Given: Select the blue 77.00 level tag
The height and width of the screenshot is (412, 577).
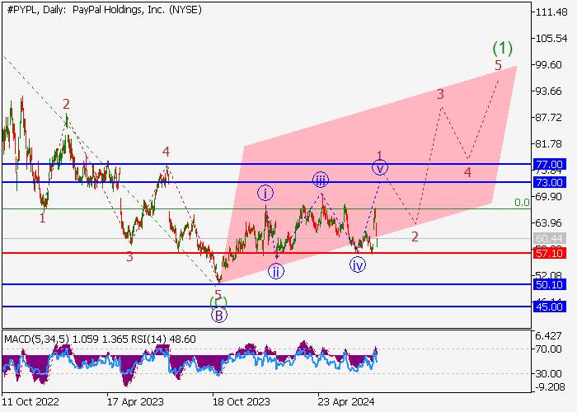Looking at the screenshot, I should coord(550,165).
